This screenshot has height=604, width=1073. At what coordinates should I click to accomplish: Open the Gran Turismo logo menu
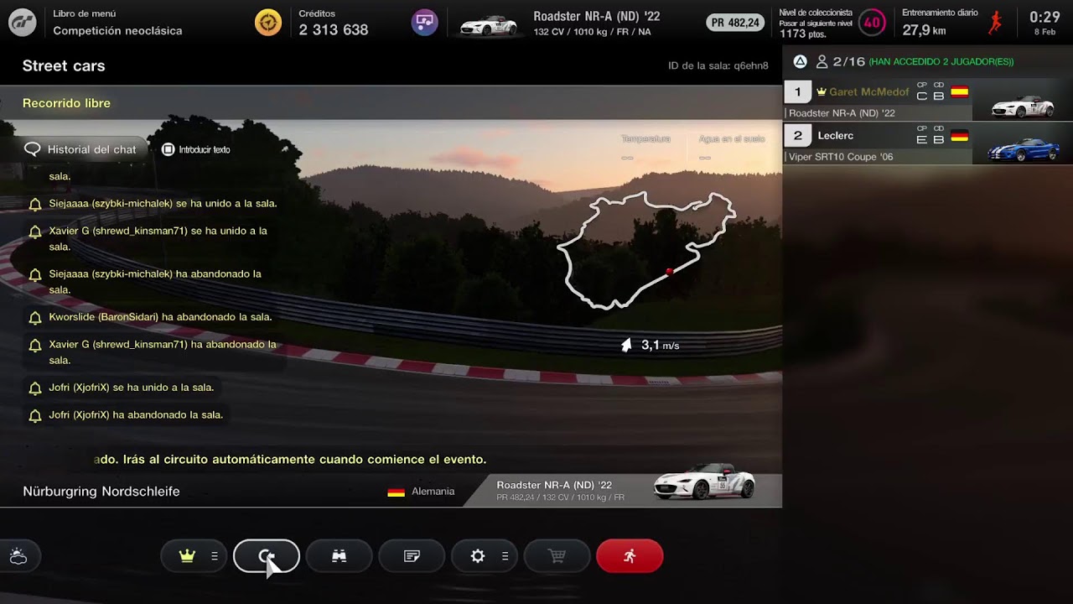[22, 23]
